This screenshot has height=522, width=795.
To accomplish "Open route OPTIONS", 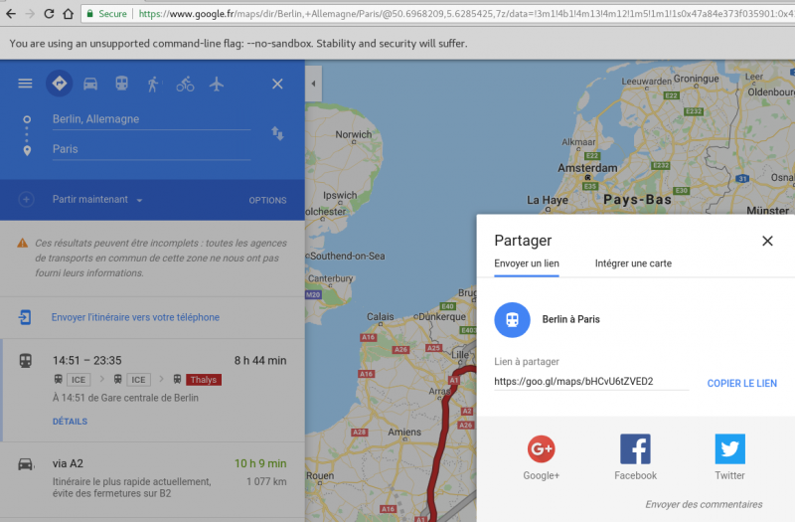I will click(x=267, y=201).
